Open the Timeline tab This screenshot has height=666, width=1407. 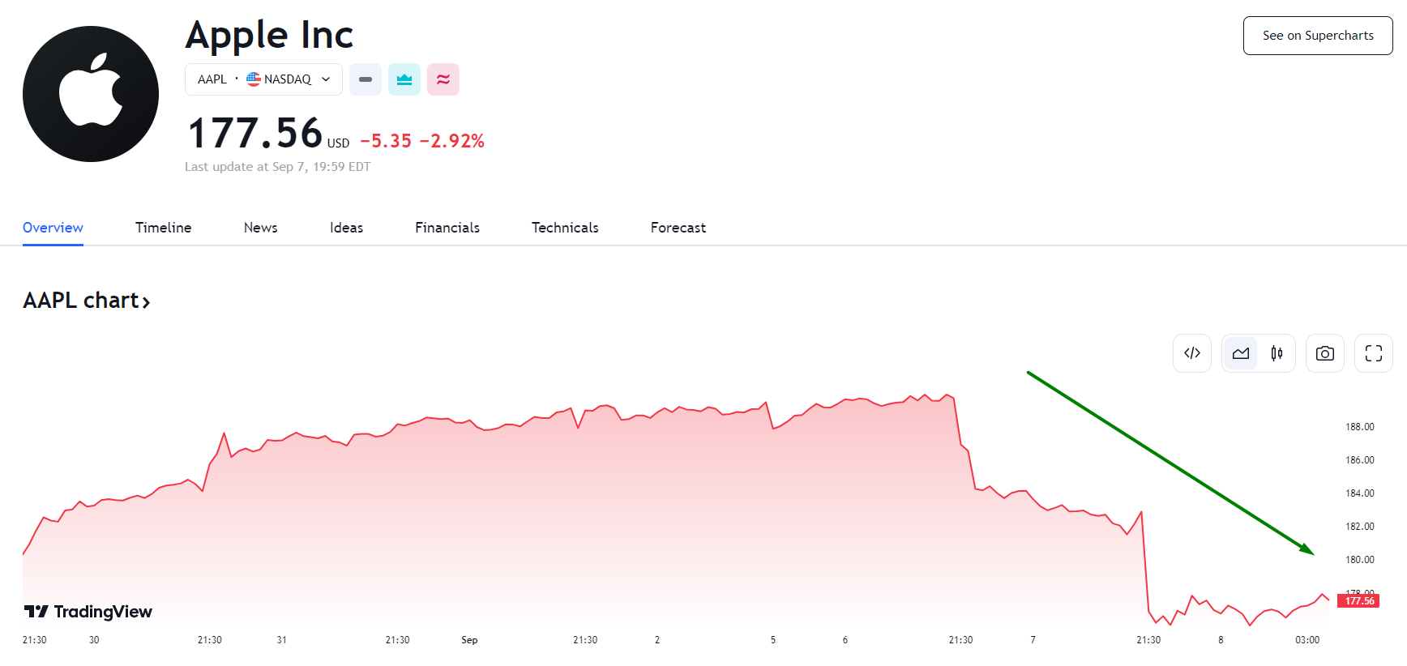coord(163,228)
